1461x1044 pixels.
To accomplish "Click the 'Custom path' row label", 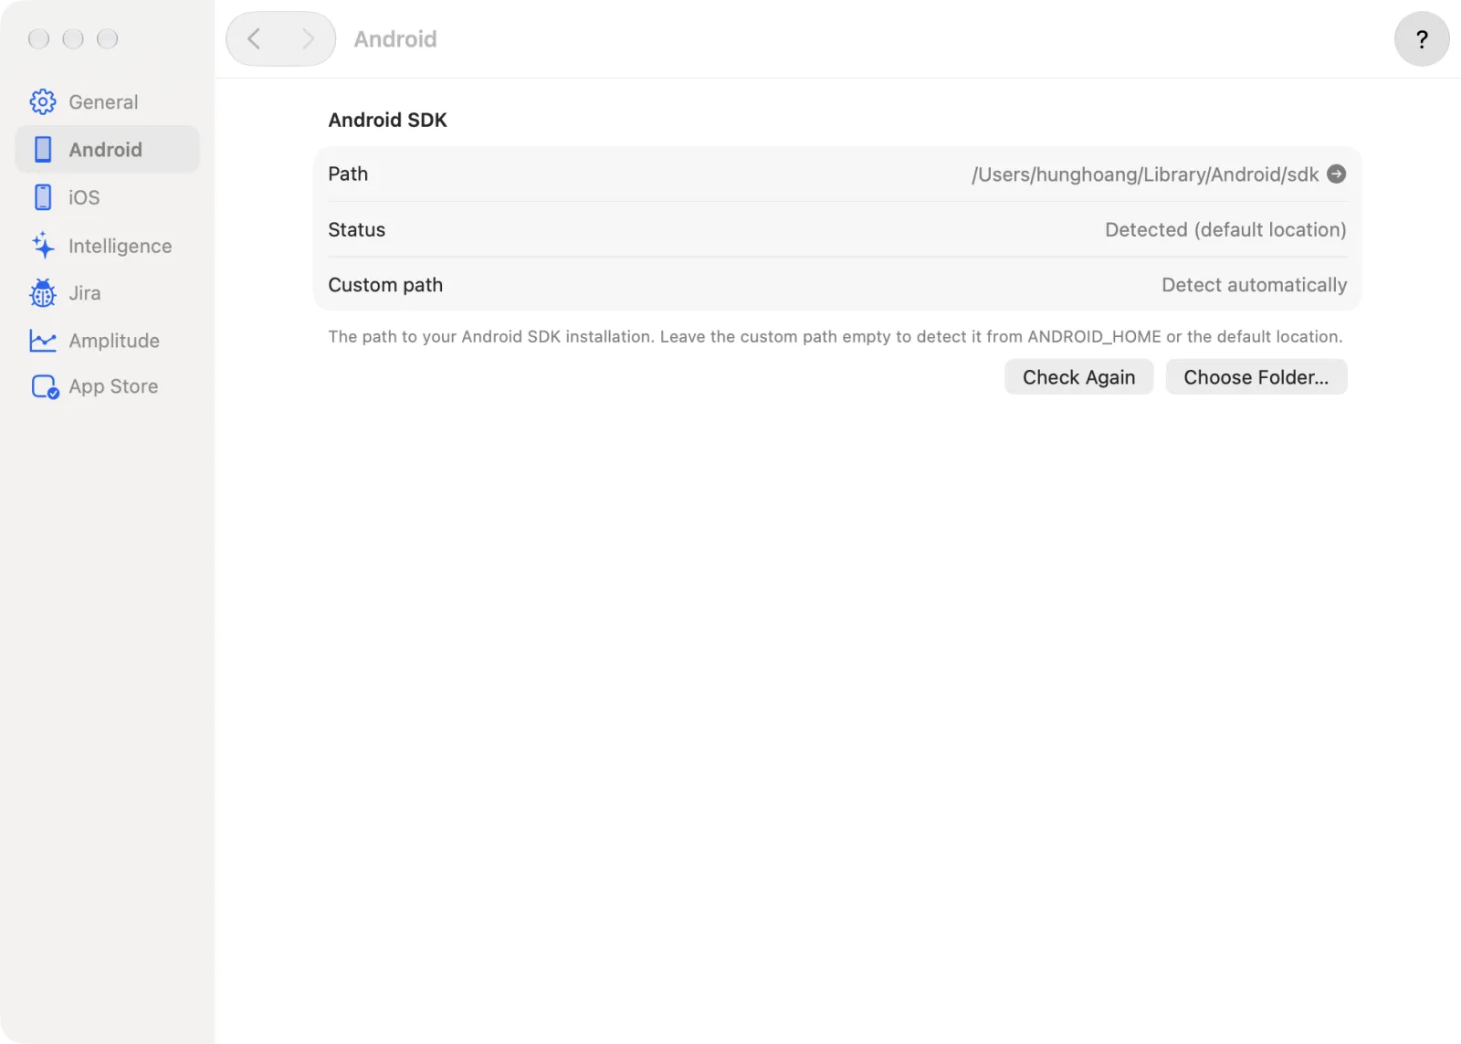I will tap(385, 285).
